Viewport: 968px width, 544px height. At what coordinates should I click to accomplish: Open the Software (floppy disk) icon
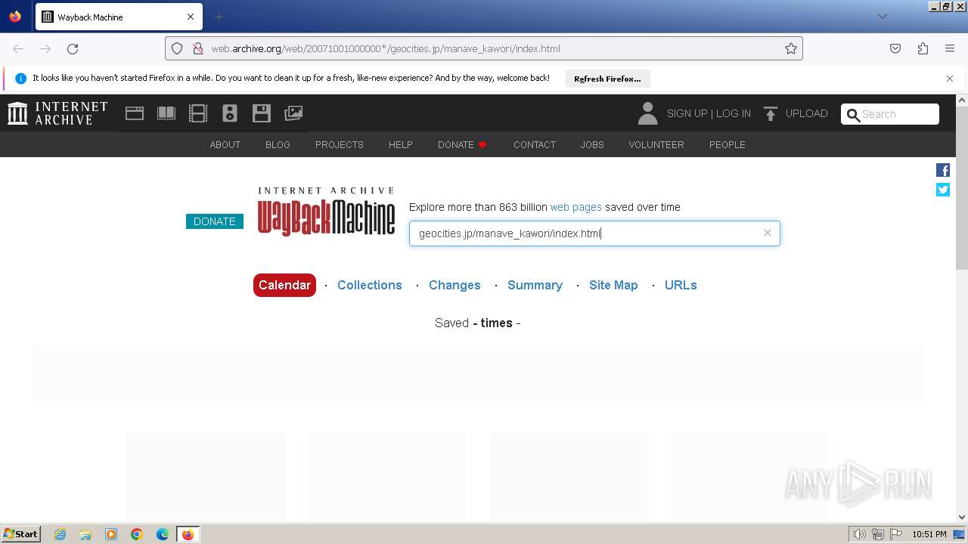coord(262,113)
